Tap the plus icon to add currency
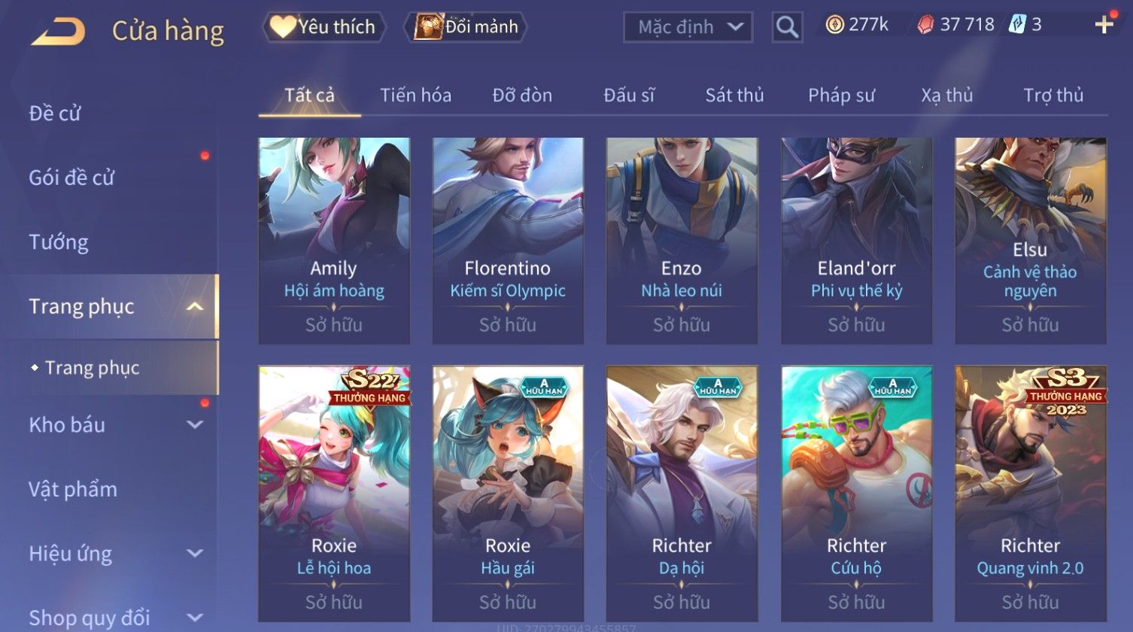Image resolution: width=1133 pixels, height=632 pixels. coord(1104,25)
